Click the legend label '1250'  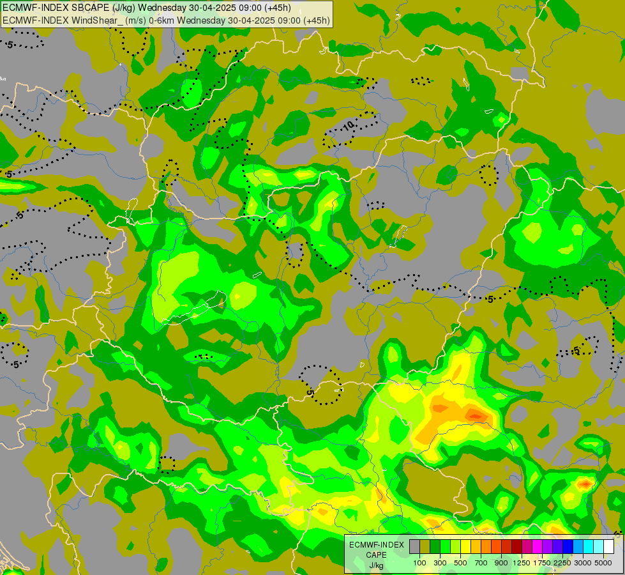pos(522,563)
